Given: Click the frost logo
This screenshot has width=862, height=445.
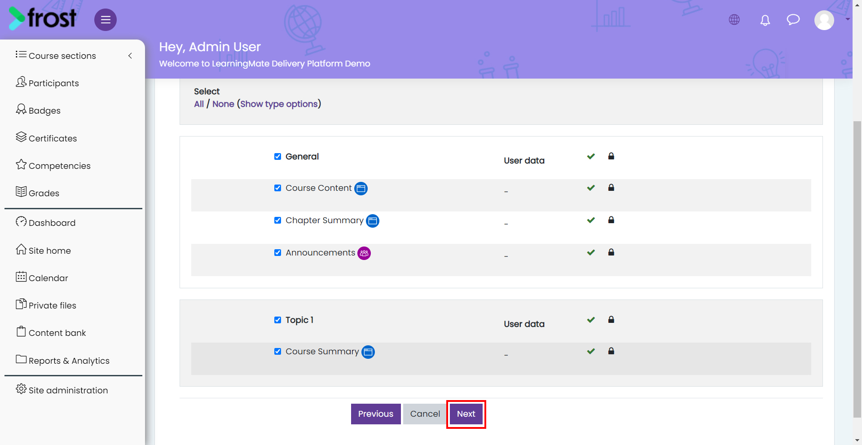Looking at the screenshot, I should coord(43,18).
